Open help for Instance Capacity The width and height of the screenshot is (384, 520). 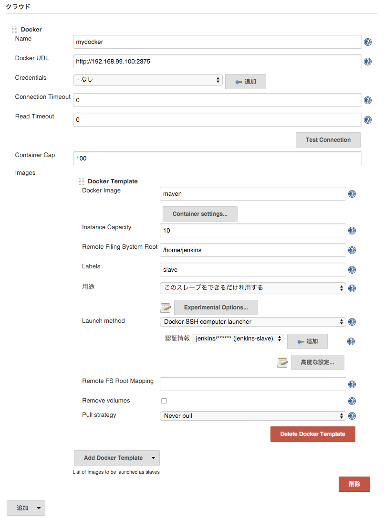tap(352, 230)
